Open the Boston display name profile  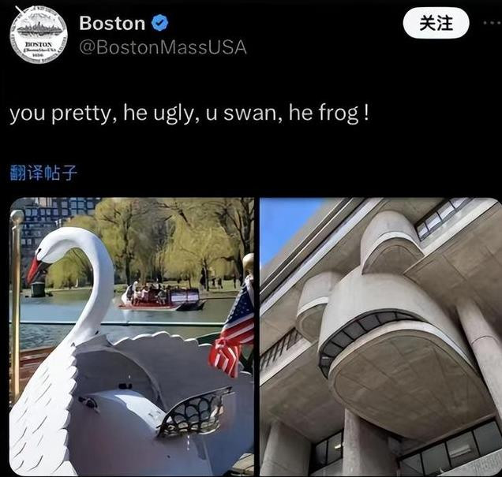click(112, 24)
